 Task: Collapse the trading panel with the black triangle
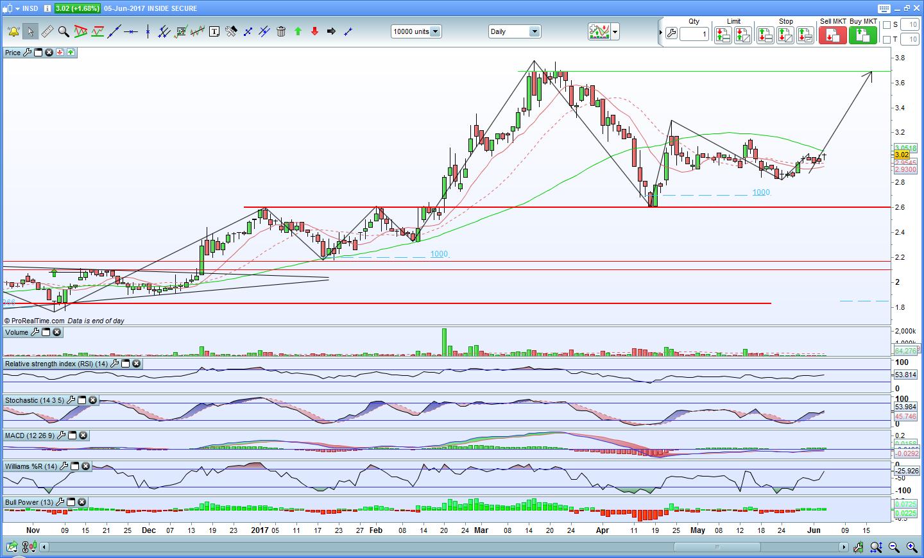pyautogui.click(x=660, y=32)
